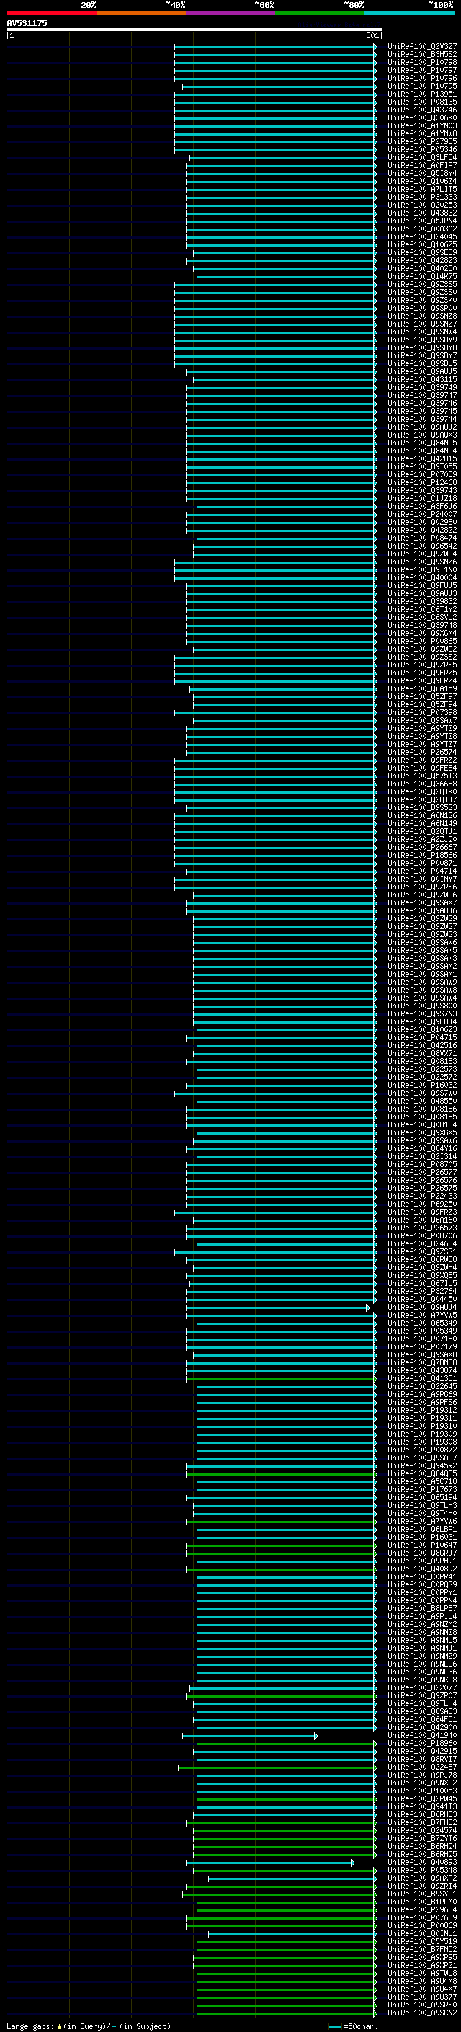Click the purple ~60% identity legend segment
Screen dimensions: 461x2032
[x=230, y=13]
